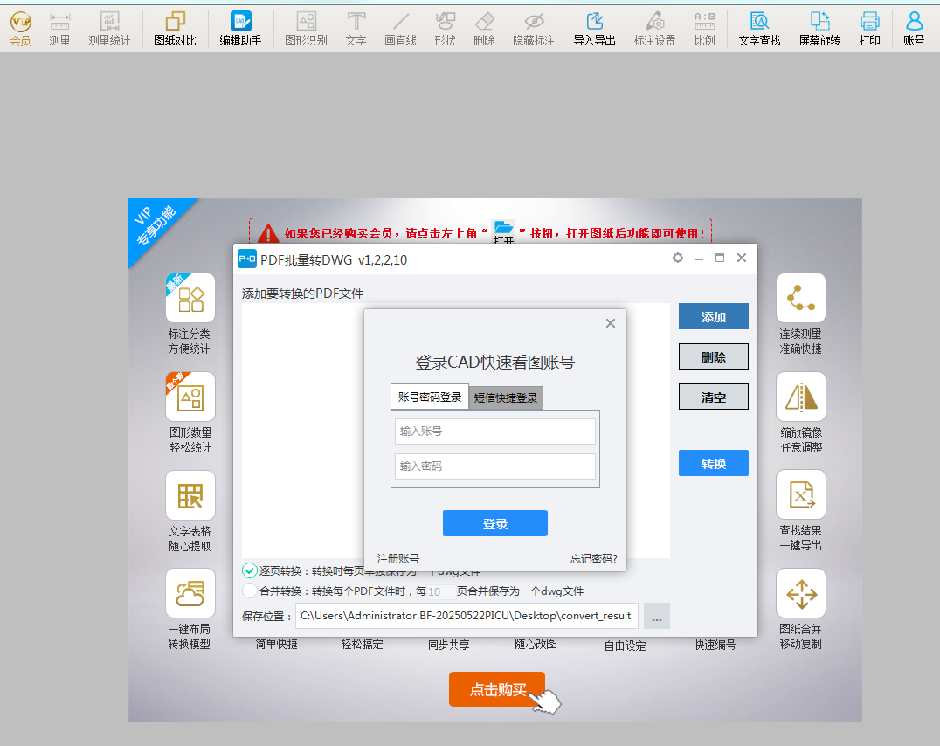This screenshot has width=940, height=746.
Task: Click the pages-per-file field showing 10
Action: (440, 591)
